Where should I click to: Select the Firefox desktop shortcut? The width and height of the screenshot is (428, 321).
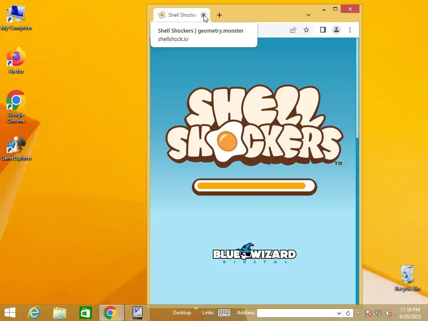point(16,61)
